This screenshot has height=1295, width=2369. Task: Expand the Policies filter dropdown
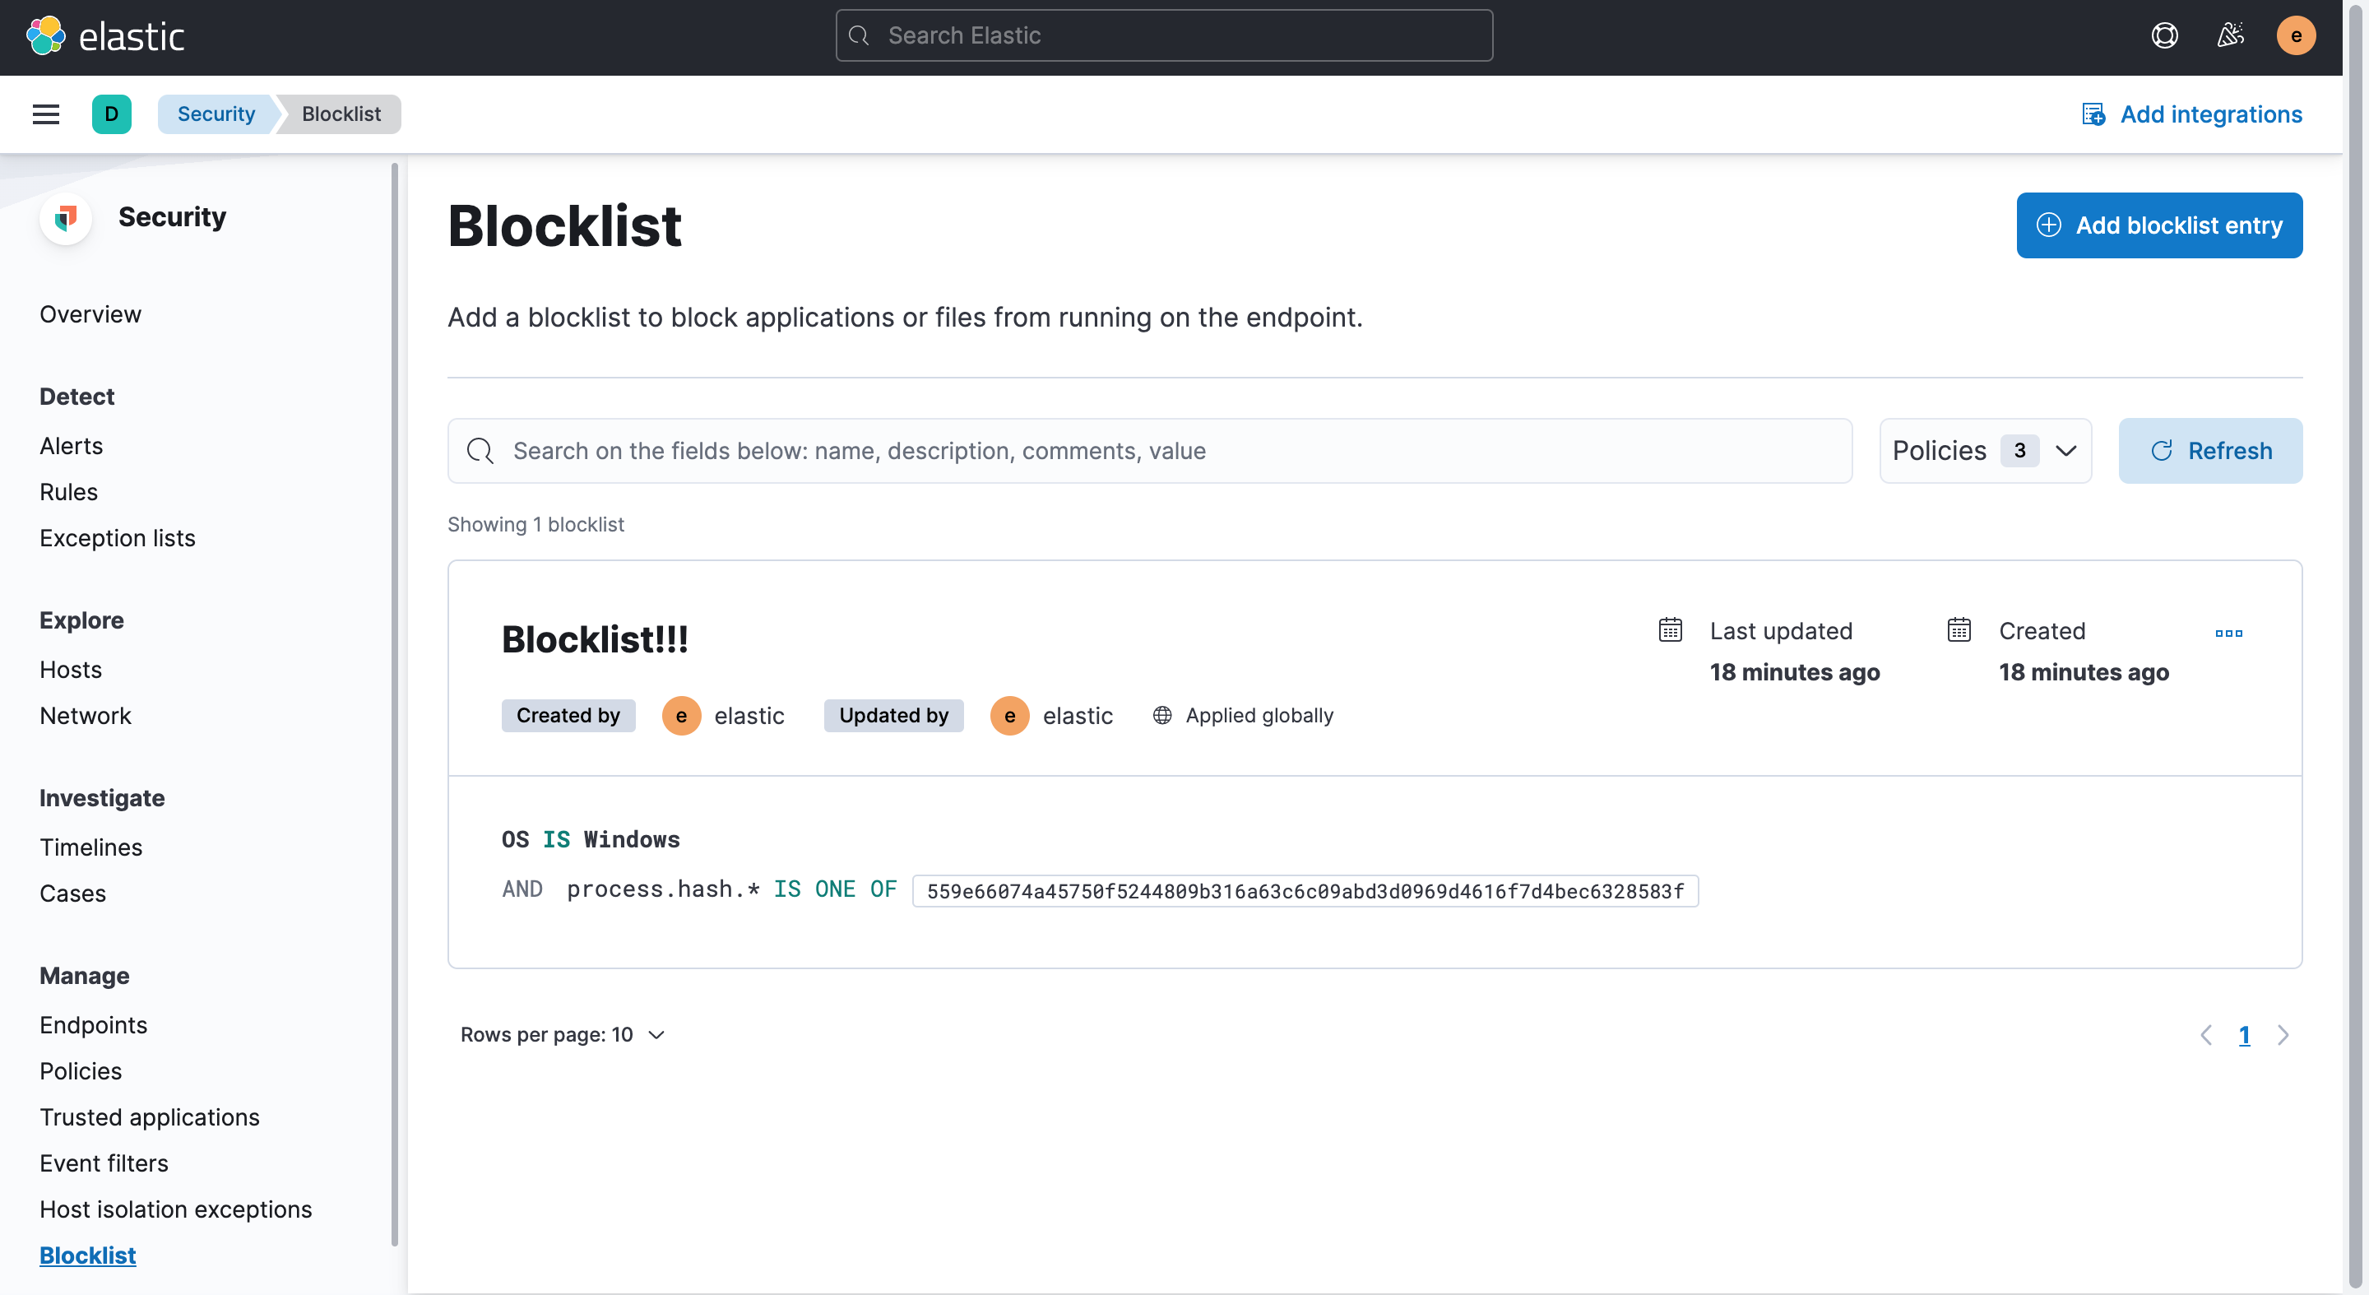click(x=1985, y=451)
